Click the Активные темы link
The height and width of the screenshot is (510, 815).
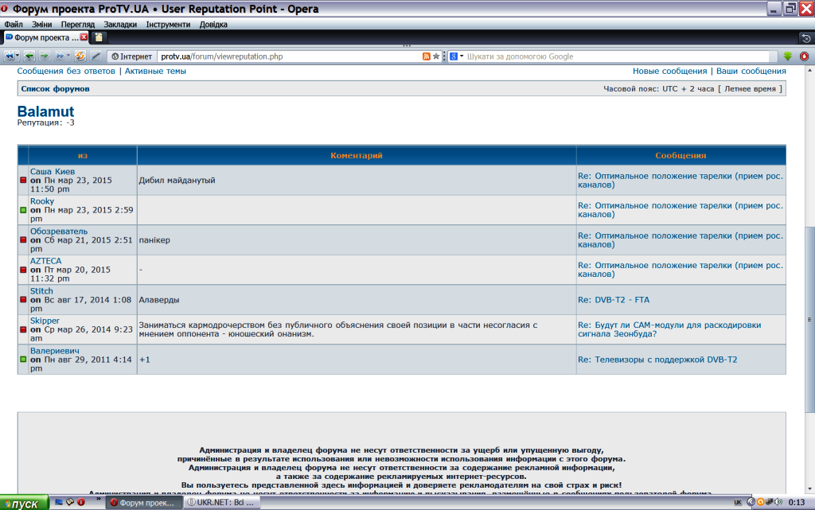point(155,71)
